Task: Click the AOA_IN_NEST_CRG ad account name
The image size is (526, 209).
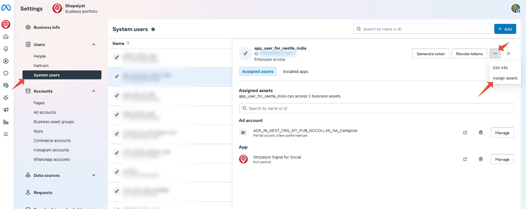Action: [x=305, y=130]
